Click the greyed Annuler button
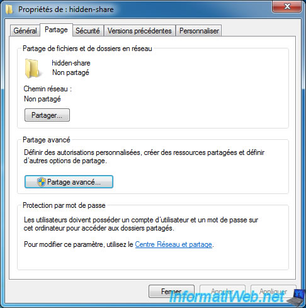 click(222, 291)
